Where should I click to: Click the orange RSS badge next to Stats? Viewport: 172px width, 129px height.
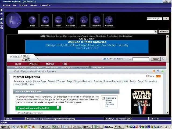point(158,76)
